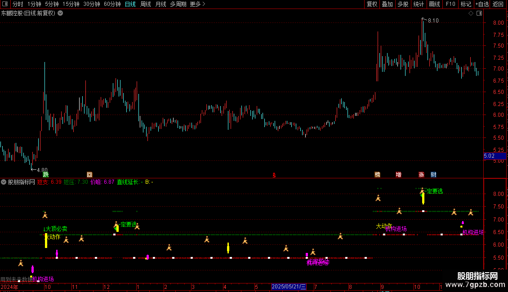Screen dimensions: 508x292
Task: Open F10 company info
Action: 450,4
